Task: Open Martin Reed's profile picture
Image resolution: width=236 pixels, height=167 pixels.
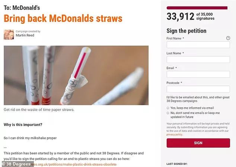Action: (x=9, y=35)
